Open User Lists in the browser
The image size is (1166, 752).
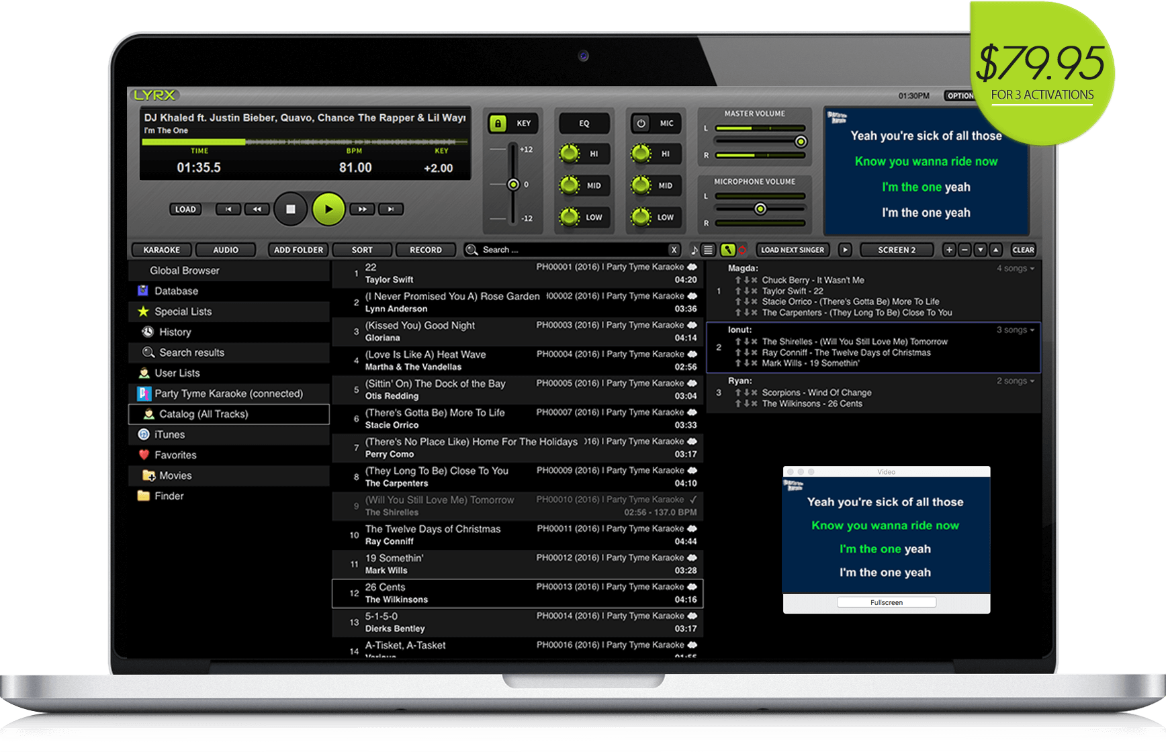pyautogui.click(x=228, y=373)
